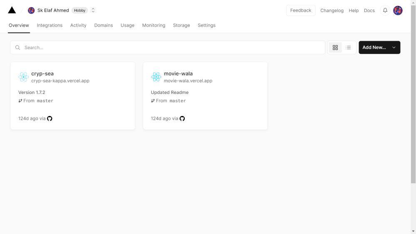Click the movie-wala React icon
Image resolution: width=416 pixels, height=234 pixels.
156,77
